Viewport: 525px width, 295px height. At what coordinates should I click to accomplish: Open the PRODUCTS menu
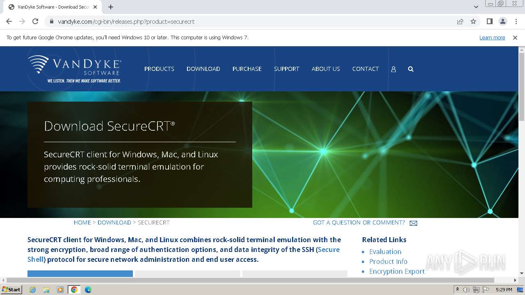(159, 69)
